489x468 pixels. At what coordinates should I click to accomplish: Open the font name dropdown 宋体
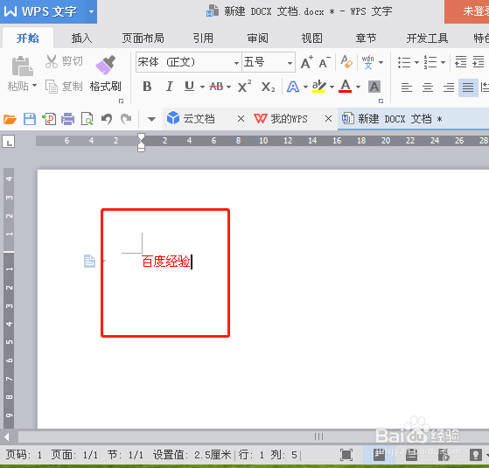pos(236,63)
